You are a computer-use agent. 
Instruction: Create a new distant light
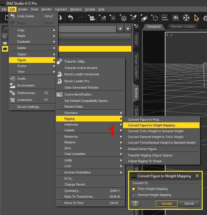pyautogui.click(x=102, y=18)
